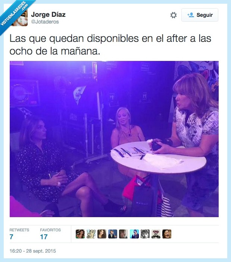
Task: View the 7 retweets count
Action: coord(11,237)
